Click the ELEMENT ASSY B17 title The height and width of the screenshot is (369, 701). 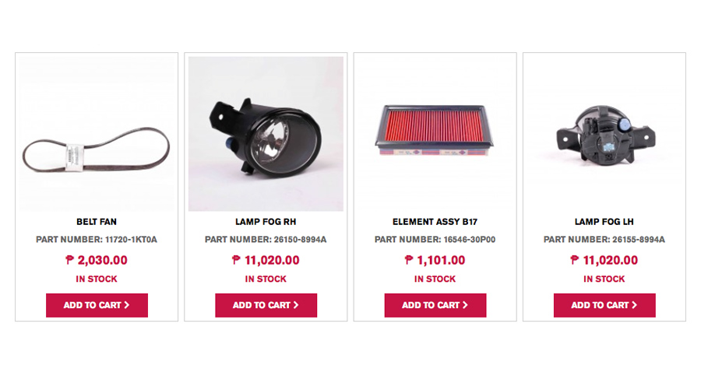coord(435,222)
